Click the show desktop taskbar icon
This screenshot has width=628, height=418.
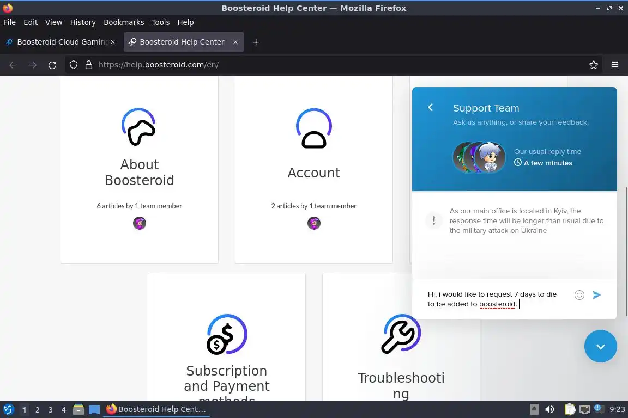point(94,410)
